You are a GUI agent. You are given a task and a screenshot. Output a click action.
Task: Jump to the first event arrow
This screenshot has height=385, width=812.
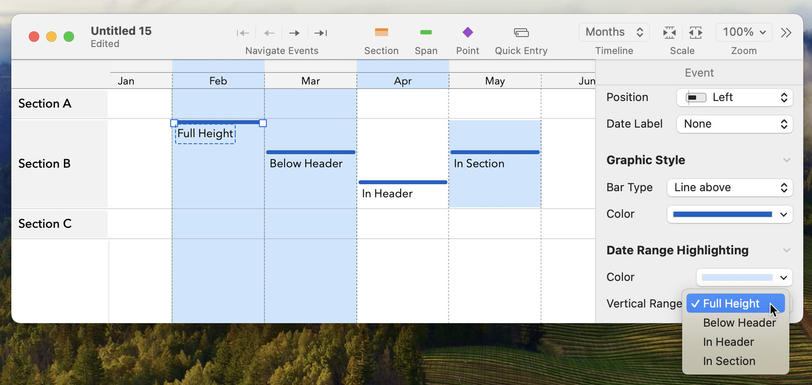[243, 33]
